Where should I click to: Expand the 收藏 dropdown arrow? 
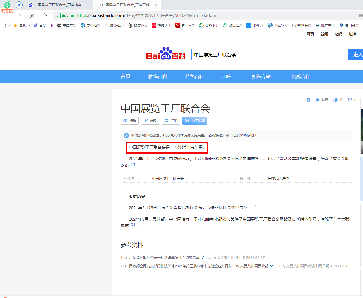click(30, 25)
